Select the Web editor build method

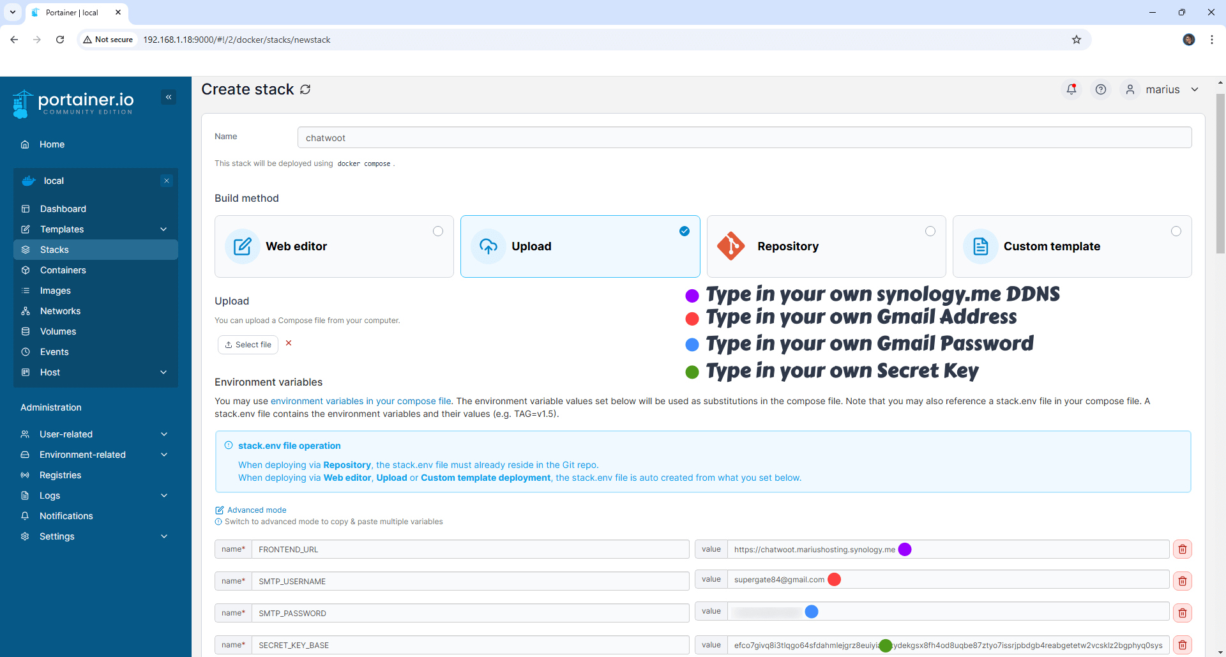[334, 246]
